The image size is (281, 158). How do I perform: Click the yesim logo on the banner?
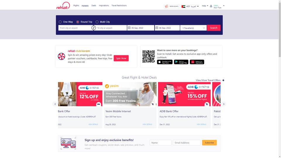(x=112, y=86)
